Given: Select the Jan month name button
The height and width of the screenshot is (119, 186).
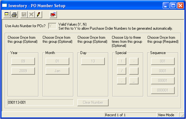Looking at the screenshot, I should tap(57, 71).
